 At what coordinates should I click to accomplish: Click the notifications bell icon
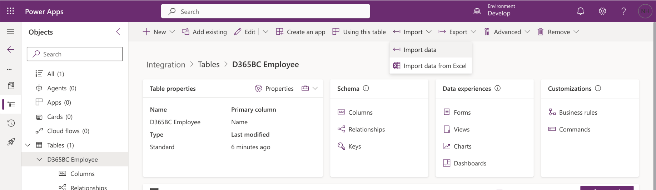(581, 11)
